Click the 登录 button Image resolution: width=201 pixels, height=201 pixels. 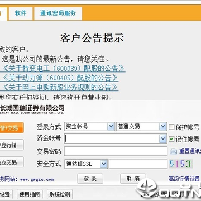pos(90,179)
